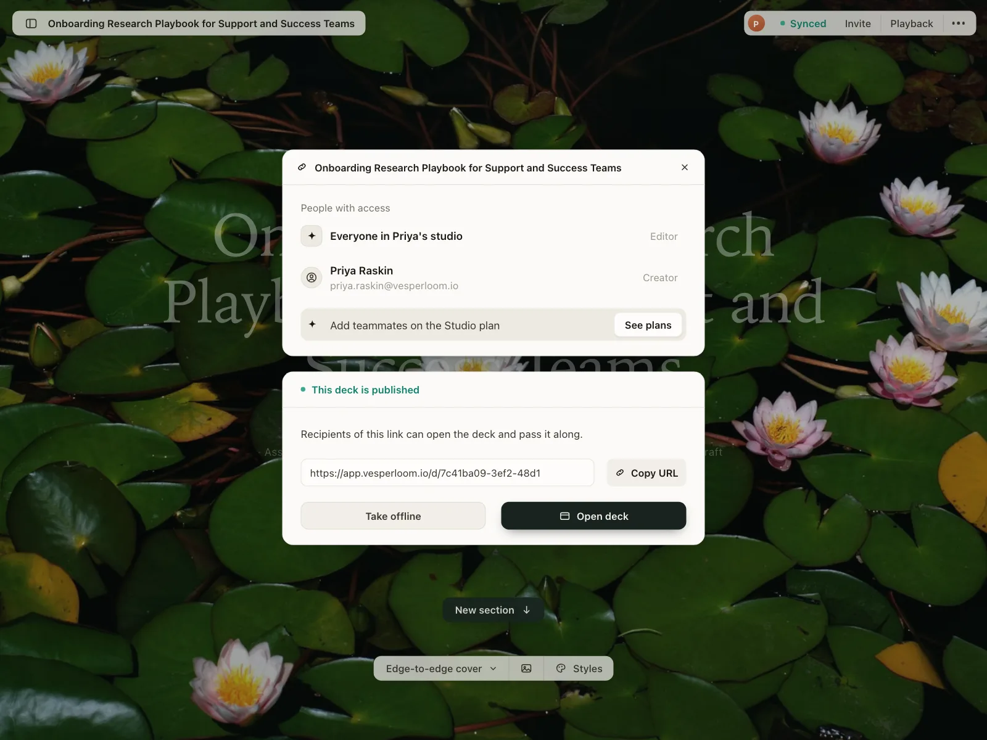Expand the Edge-to-edge cover dropdown
The width and height of the screenshot is (987, 740).
[441, 668]
